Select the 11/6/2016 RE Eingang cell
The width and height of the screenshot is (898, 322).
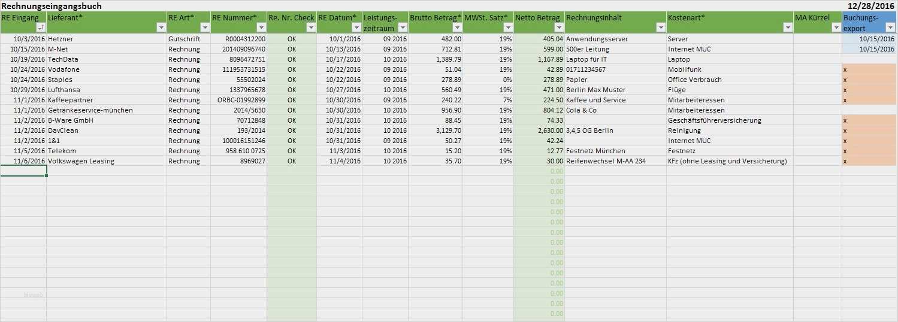pos(23,161)
